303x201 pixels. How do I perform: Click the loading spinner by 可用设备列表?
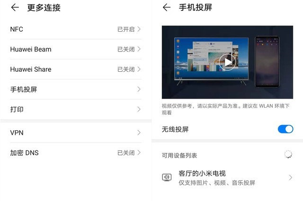click(x=288, y=154)
